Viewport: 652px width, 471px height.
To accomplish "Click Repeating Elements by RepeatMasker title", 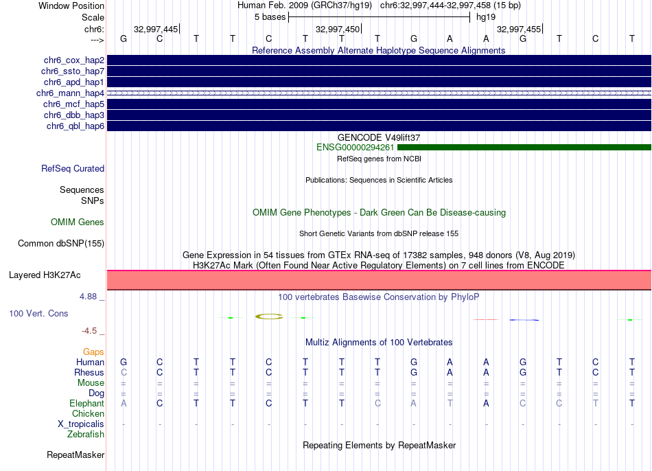I will pyautogui.click(x=379, y=445).
